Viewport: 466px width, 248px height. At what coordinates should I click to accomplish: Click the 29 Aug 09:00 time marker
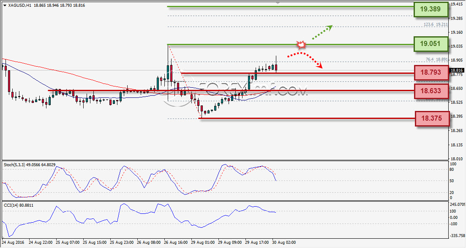pyautogui.click(x=230, y=243)
